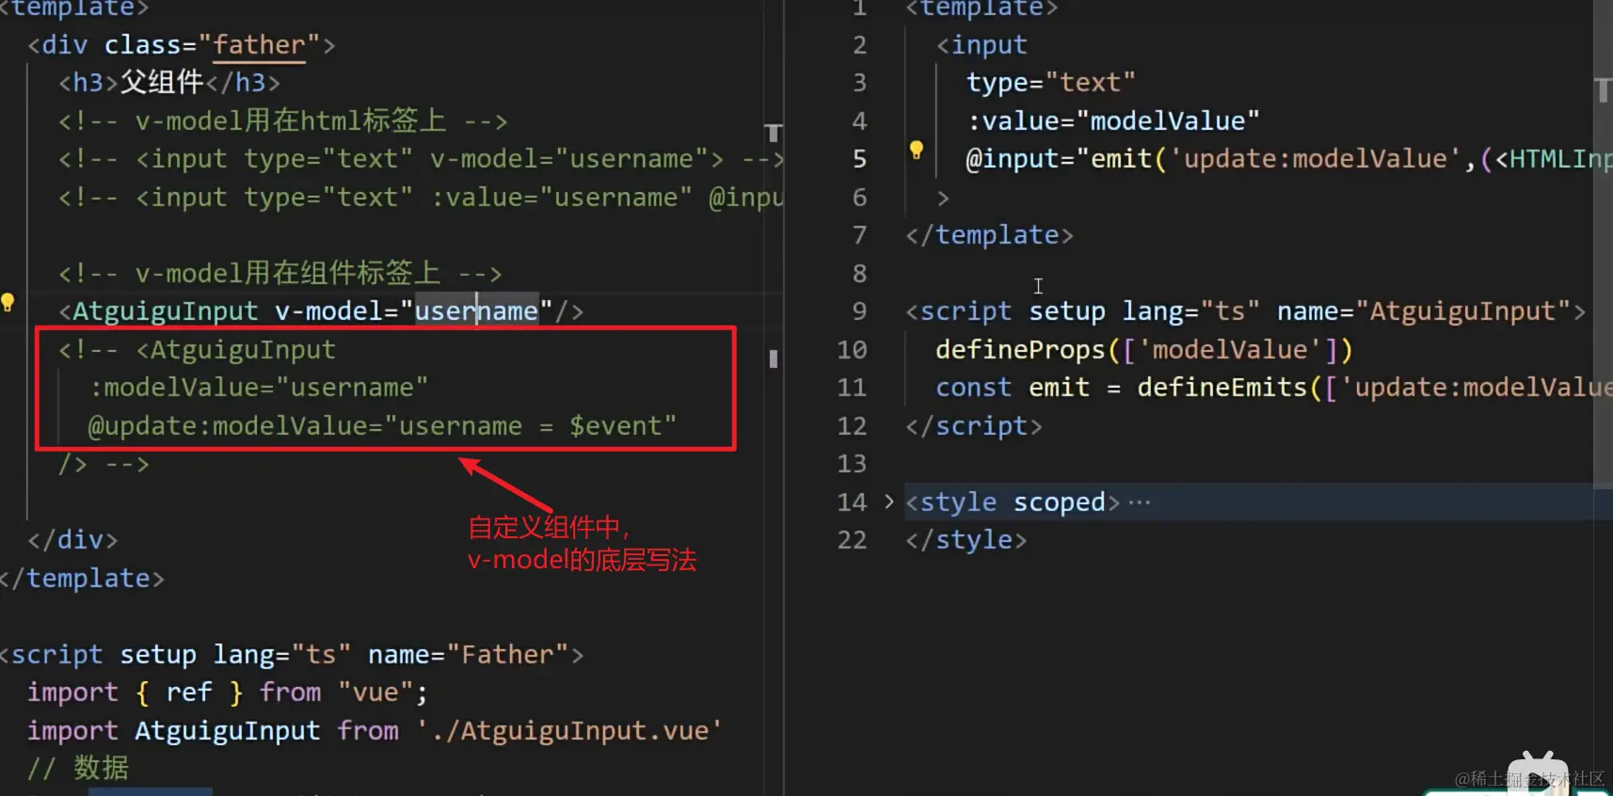Click line number 12 in the right editor

click(x=852, y=426)
